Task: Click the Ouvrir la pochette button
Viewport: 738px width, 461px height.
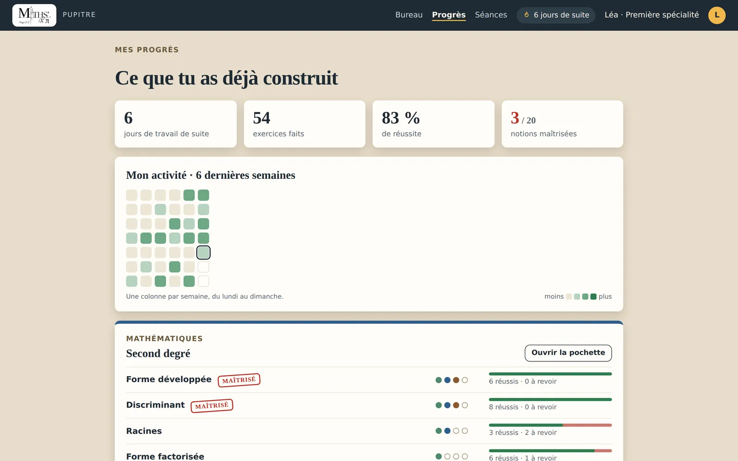Action: pos(568,353)
